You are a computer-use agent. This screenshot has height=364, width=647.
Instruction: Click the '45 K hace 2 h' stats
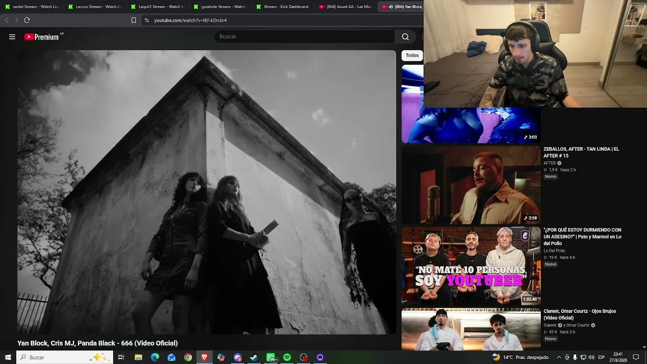tap(560, 332)
